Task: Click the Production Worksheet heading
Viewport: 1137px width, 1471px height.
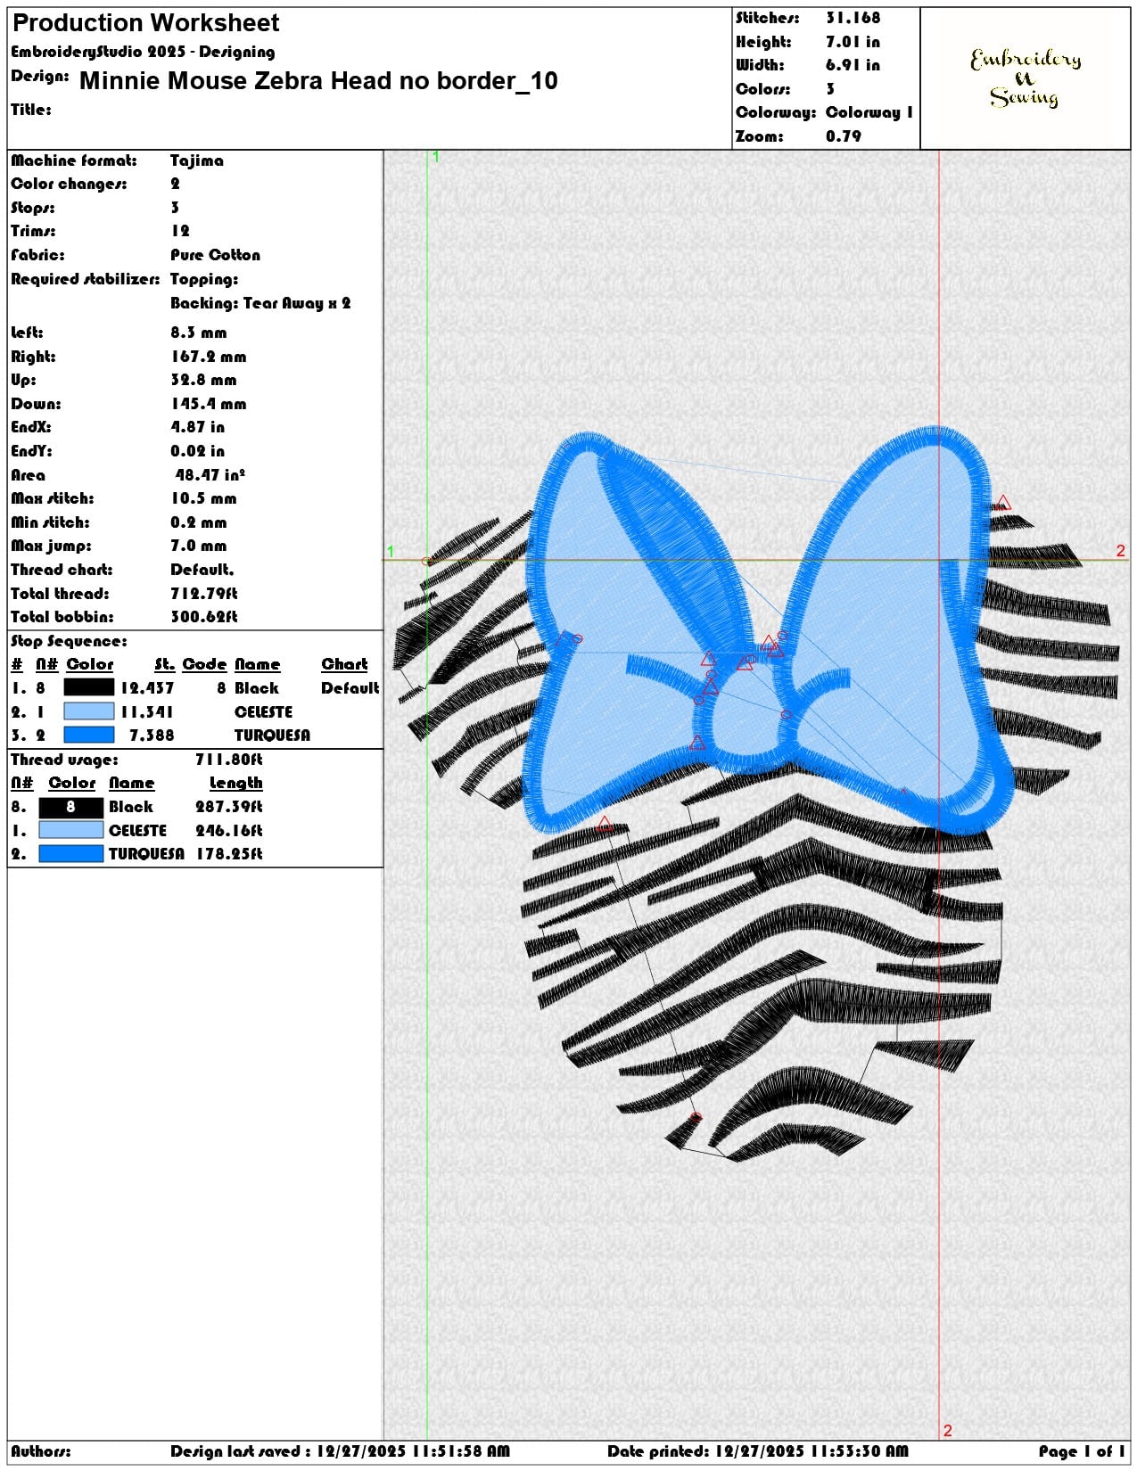Action: [146, 23]
